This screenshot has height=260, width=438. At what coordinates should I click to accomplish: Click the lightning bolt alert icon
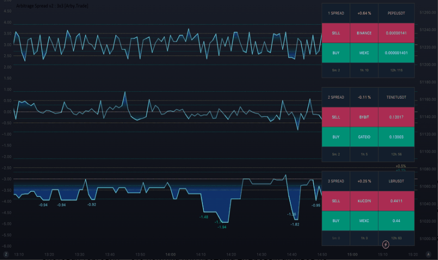[x=385, y=245]
